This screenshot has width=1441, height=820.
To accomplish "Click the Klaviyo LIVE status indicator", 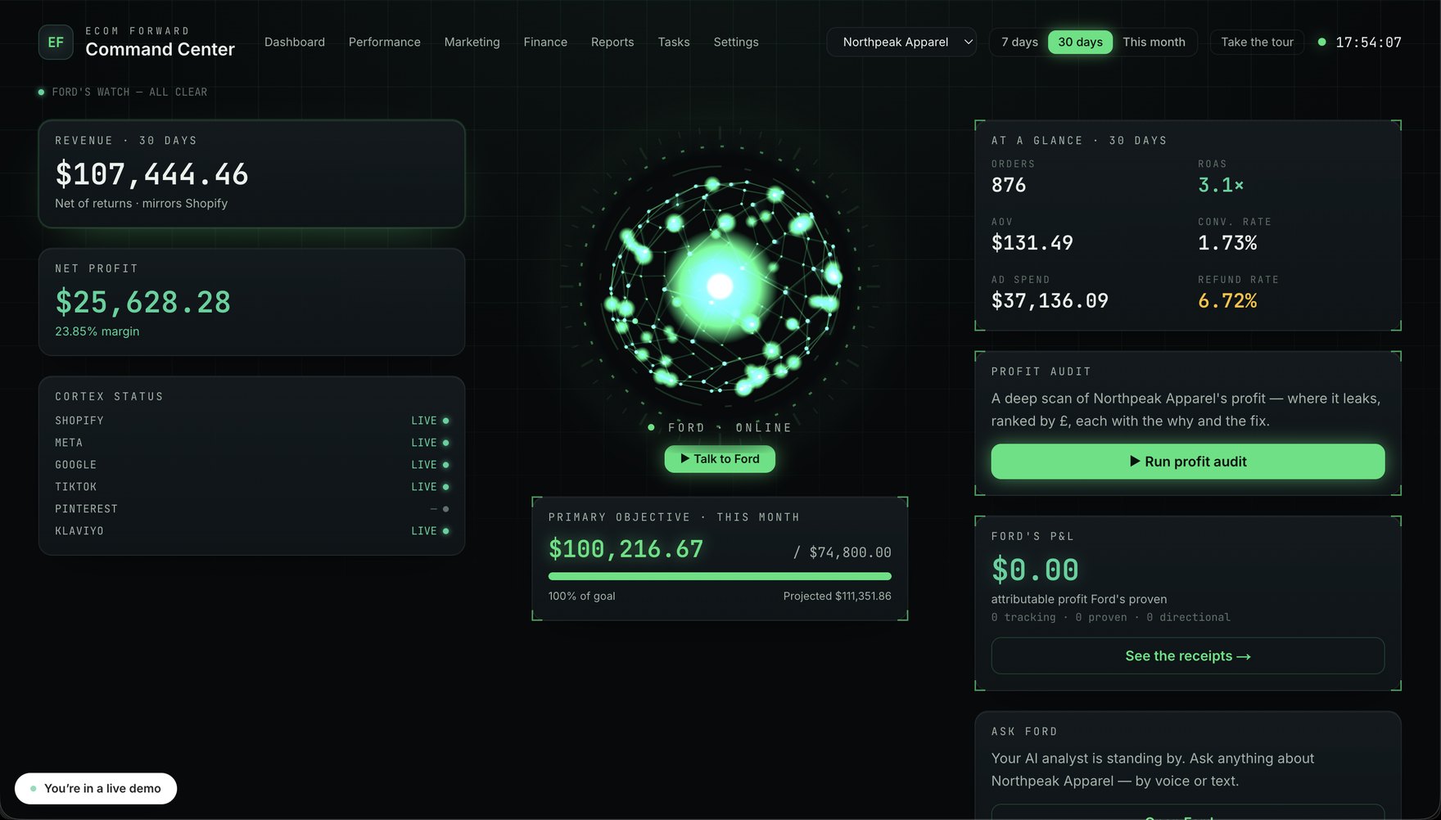I will pyautogui.click(x=430, y=531).
